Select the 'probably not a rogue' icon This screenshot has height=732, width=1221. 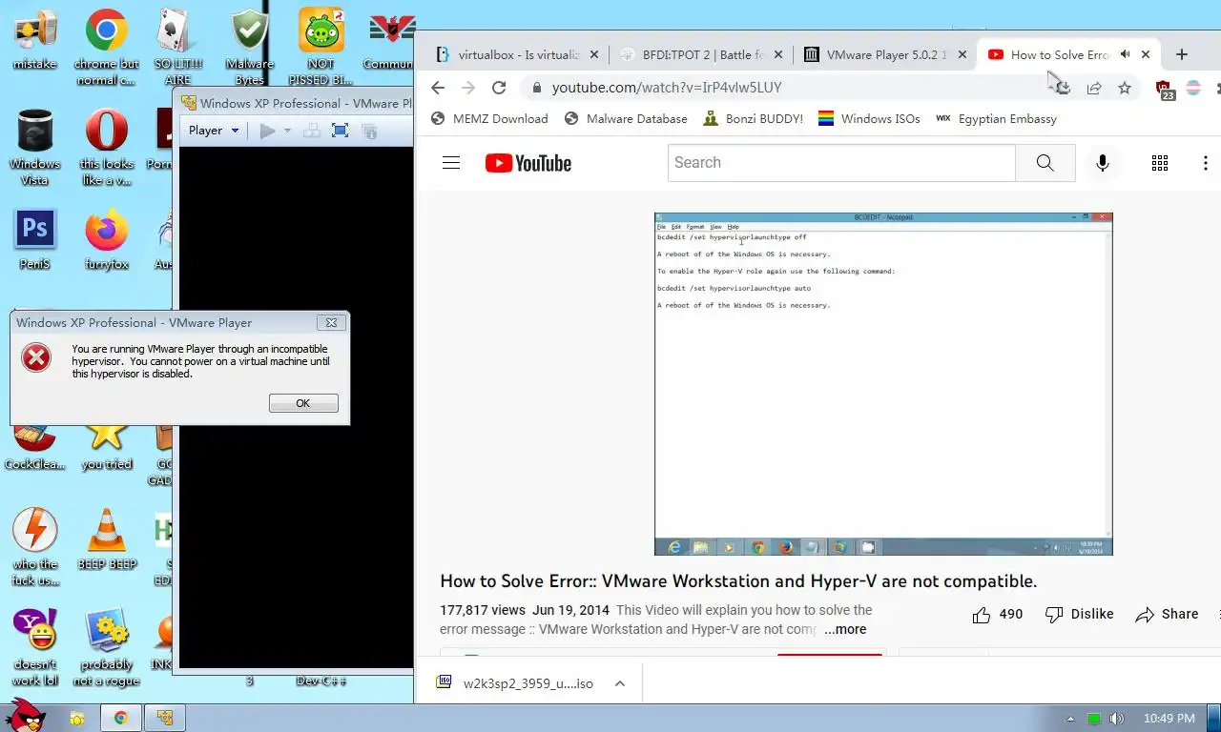coord(106,648)
